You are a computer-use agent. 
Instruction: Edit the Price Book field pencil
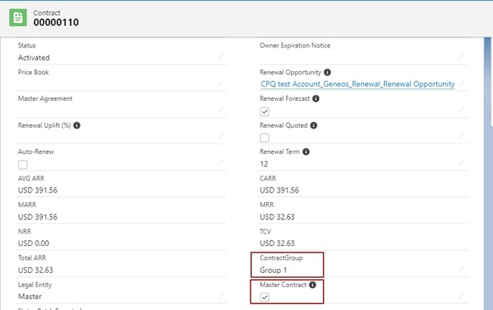click(220, 83)
